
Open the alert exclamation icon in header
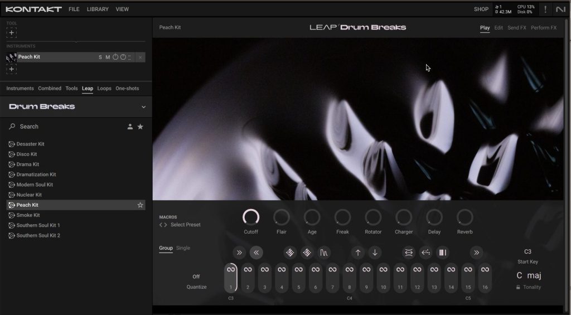545,9
